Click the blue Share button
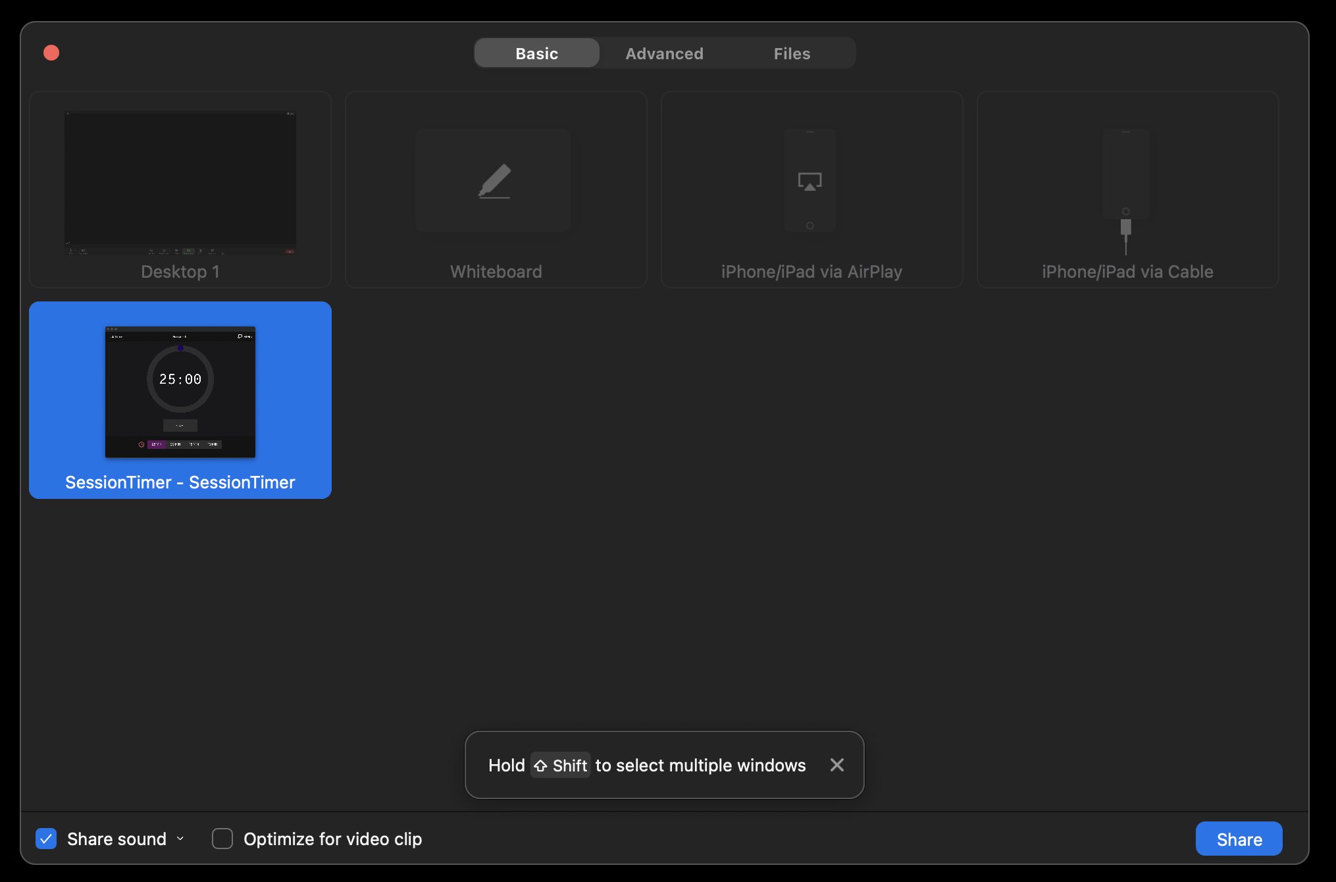 (1239, 839)
